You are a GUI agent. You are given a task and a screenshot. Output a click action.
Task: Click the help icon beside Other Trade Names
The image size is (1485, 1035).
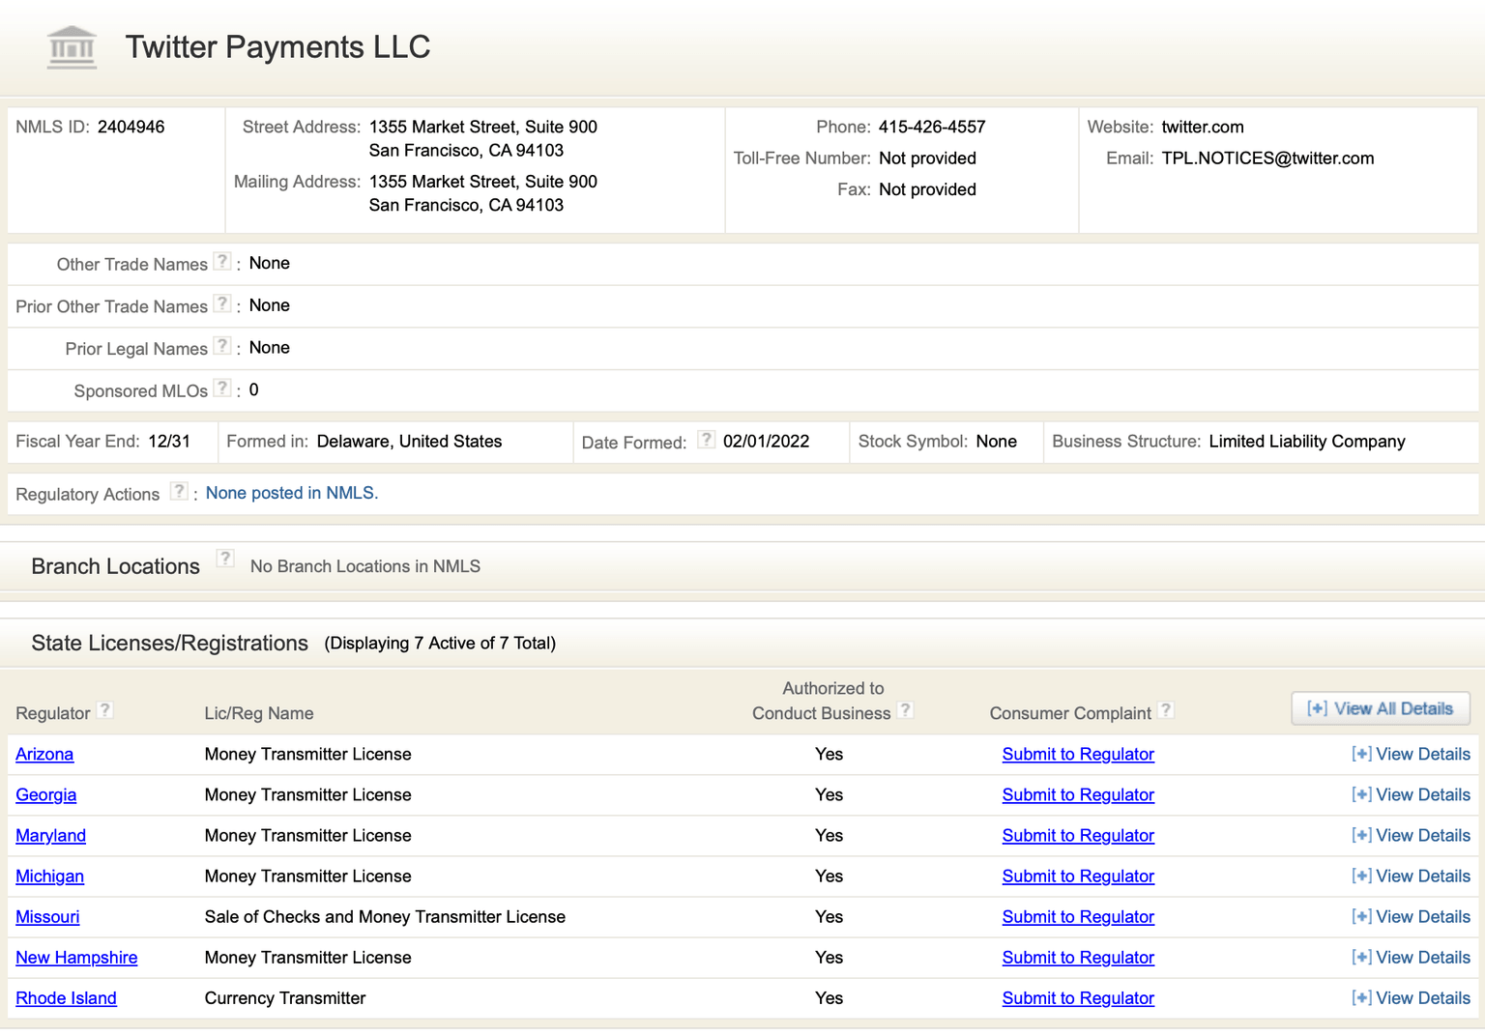[222, 262]
